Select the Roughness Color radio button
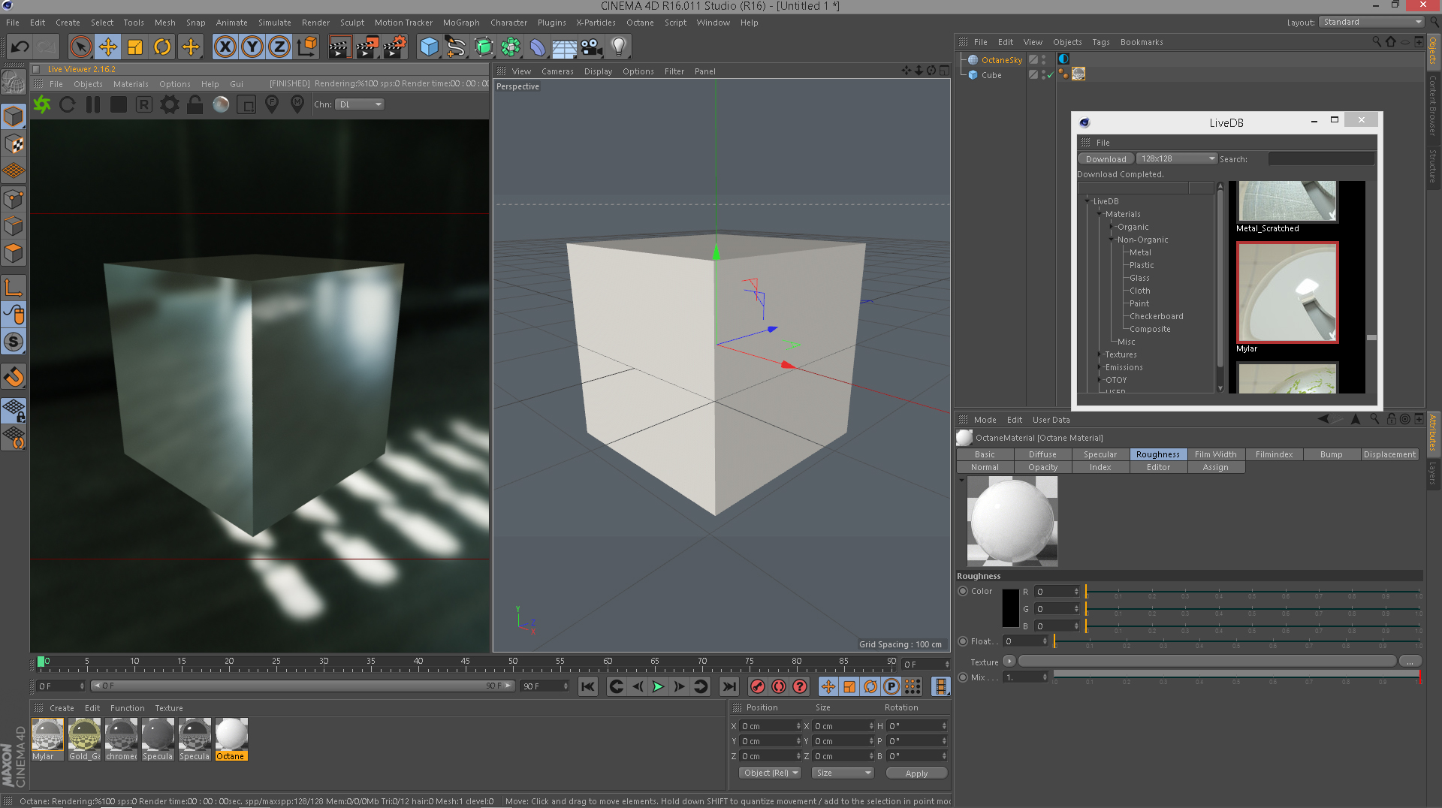 point(963,592)
